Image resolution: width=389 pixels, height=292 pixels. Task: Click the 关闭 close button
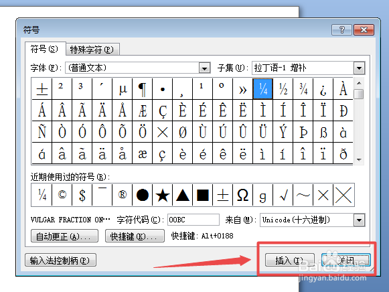pyautogui.click(x=346, y=260)
